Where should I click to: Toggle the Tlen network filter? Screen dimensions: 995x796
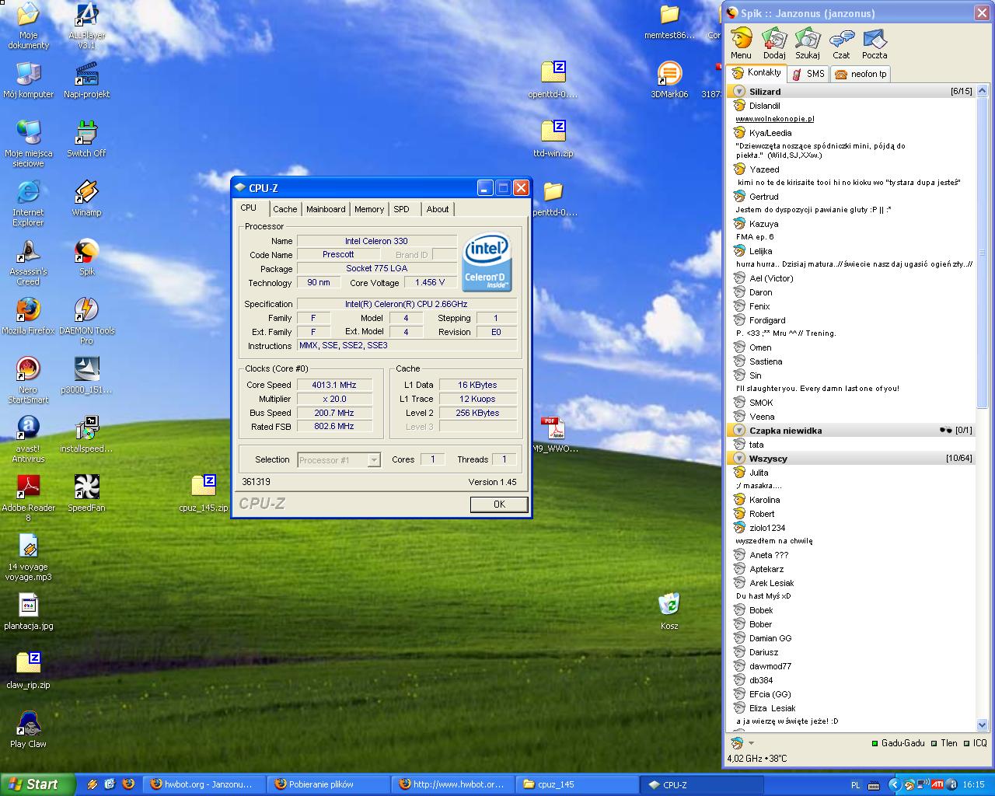[944, 743]
